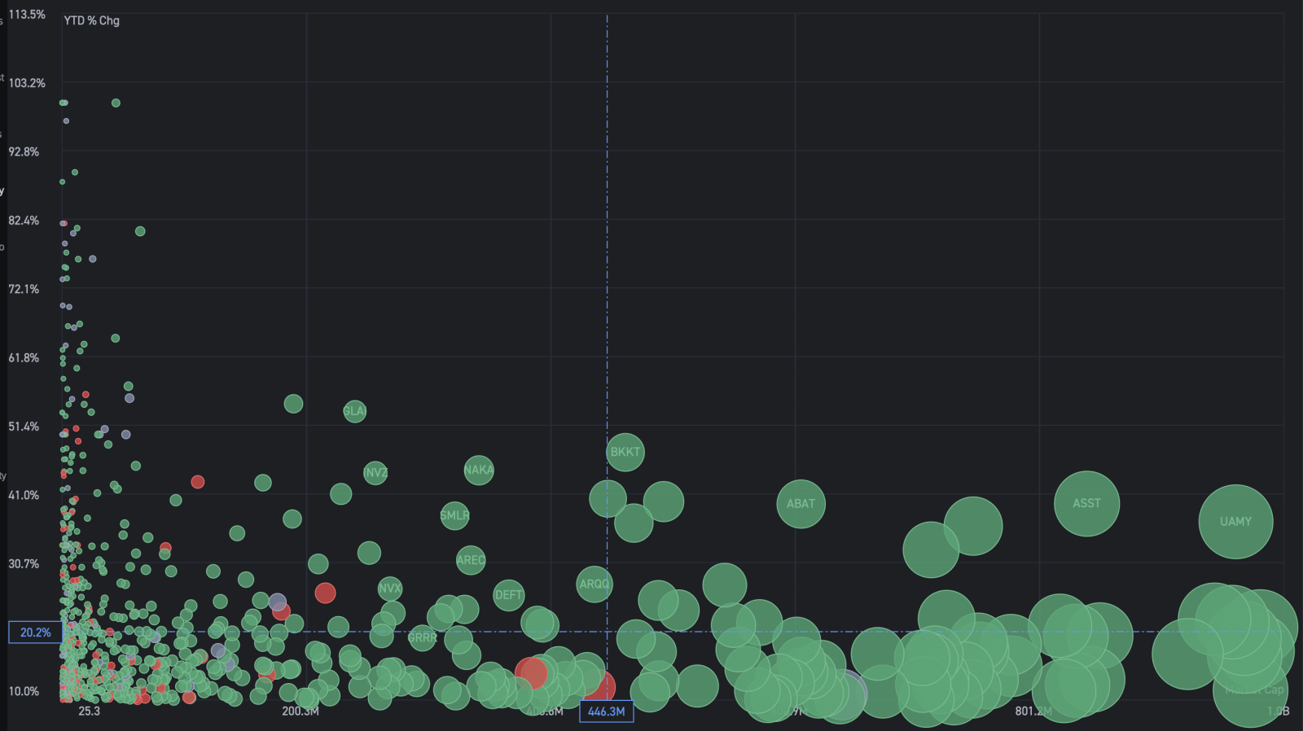Select the ARQQ bubble
This screenshot has height=731, width=1303.
[594, 584]
